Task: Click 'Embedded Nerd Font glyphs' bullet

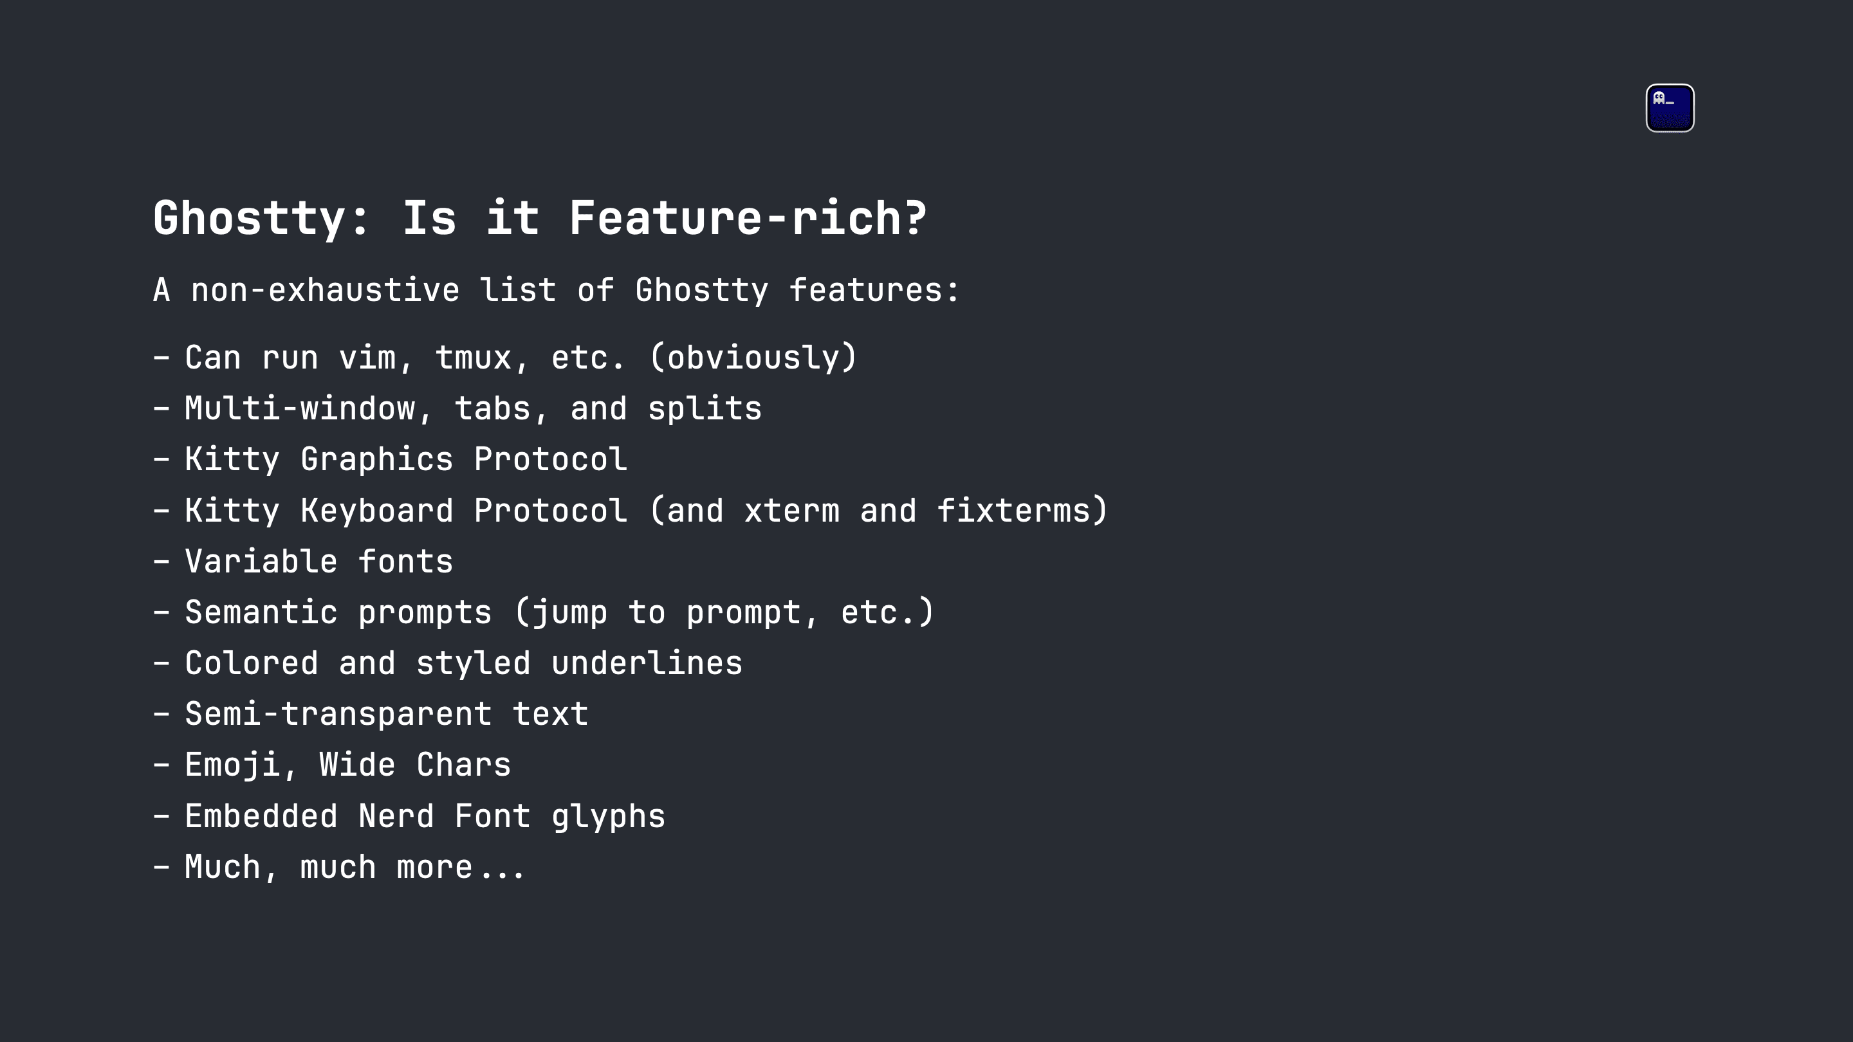Action: pyautogui.click(x=409, y=816)
